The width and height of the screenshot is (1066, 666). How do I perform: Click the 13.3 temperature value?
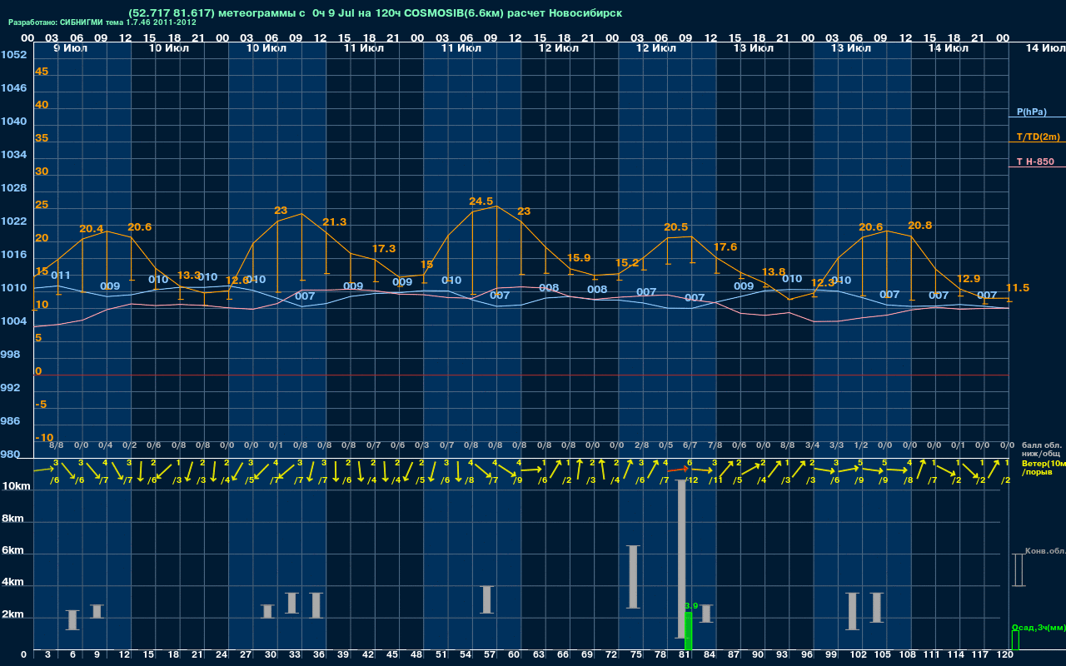(x=189, y=276)
